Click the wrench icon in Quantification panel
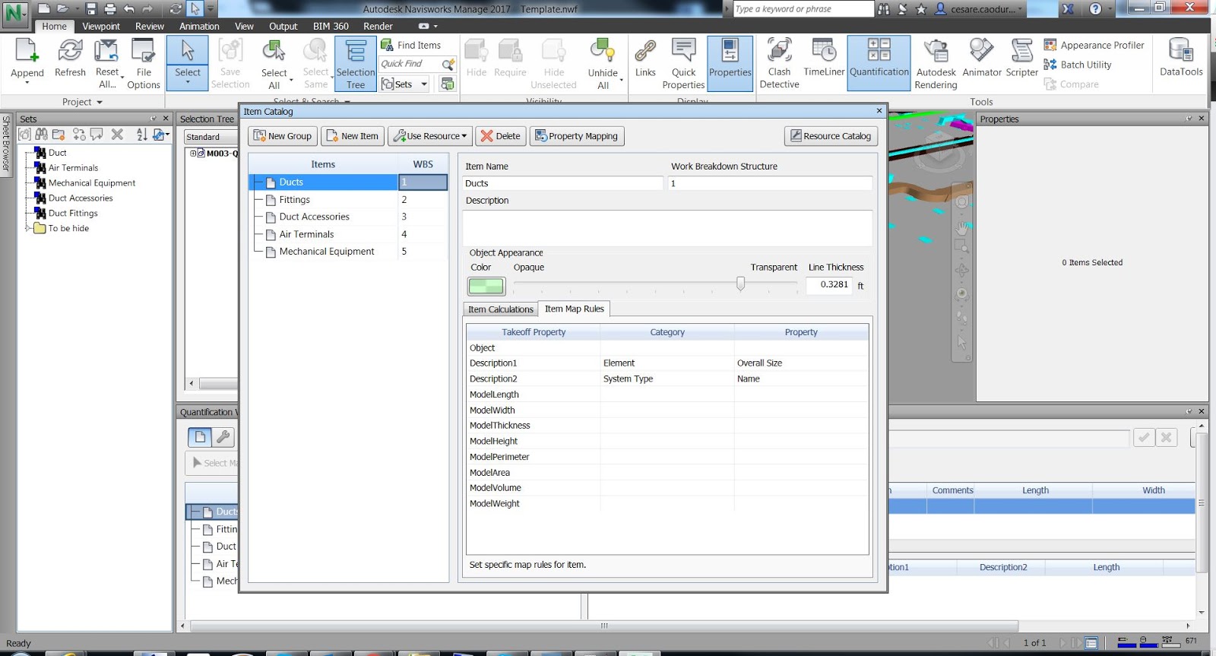Image resolution: width=1216 pixels, height=656 pixels. (x=223, y=437)
